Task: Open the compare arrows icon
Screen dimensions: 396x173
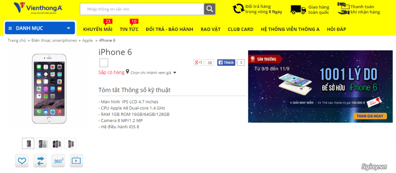Action: click(x=40, y=161)
